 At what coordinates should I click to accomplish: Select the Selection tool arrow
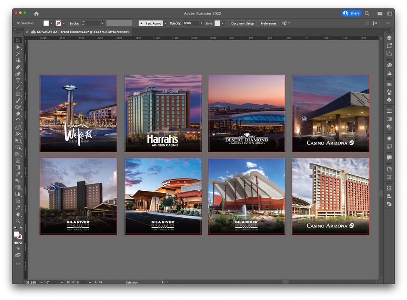(x=18, y=40)
